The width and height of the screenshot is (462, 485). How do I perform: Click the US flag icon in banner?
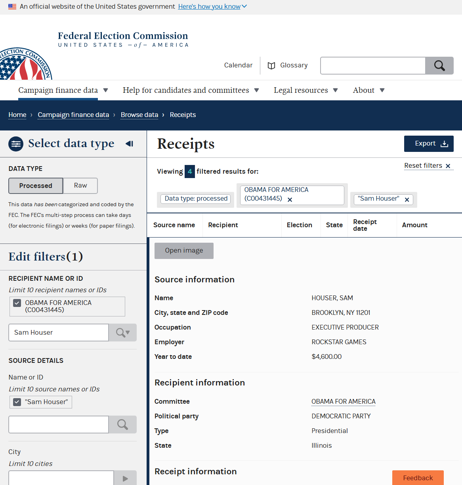click(12, 7)
